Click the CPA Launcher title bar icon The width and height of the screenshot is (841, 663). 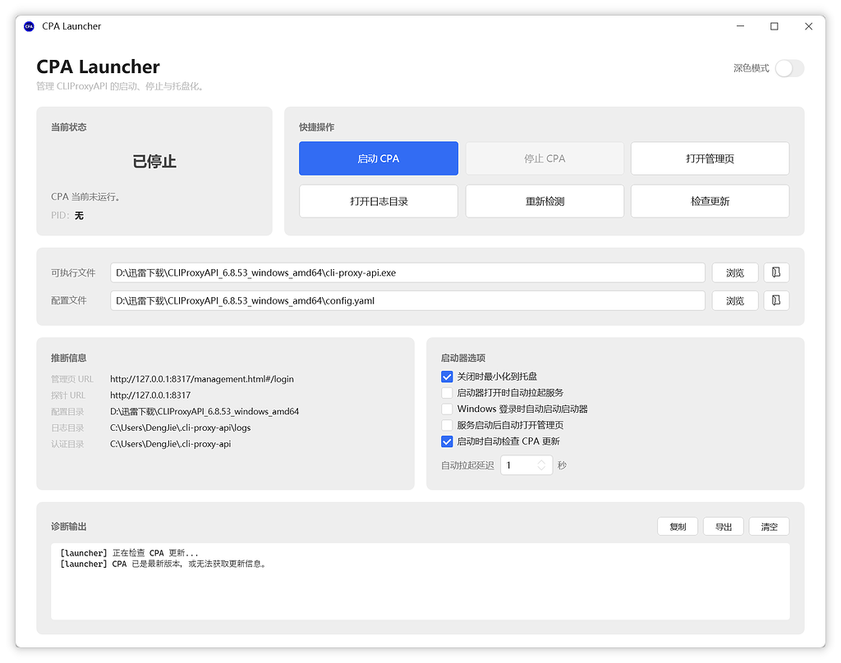pyautogui.click(x=29, y=26)
